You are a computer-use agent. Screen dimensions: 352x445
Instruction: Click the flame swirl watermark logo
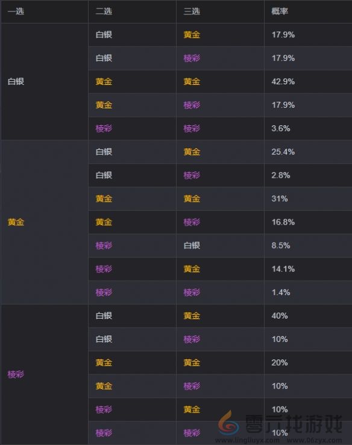(x=228, y=423)
